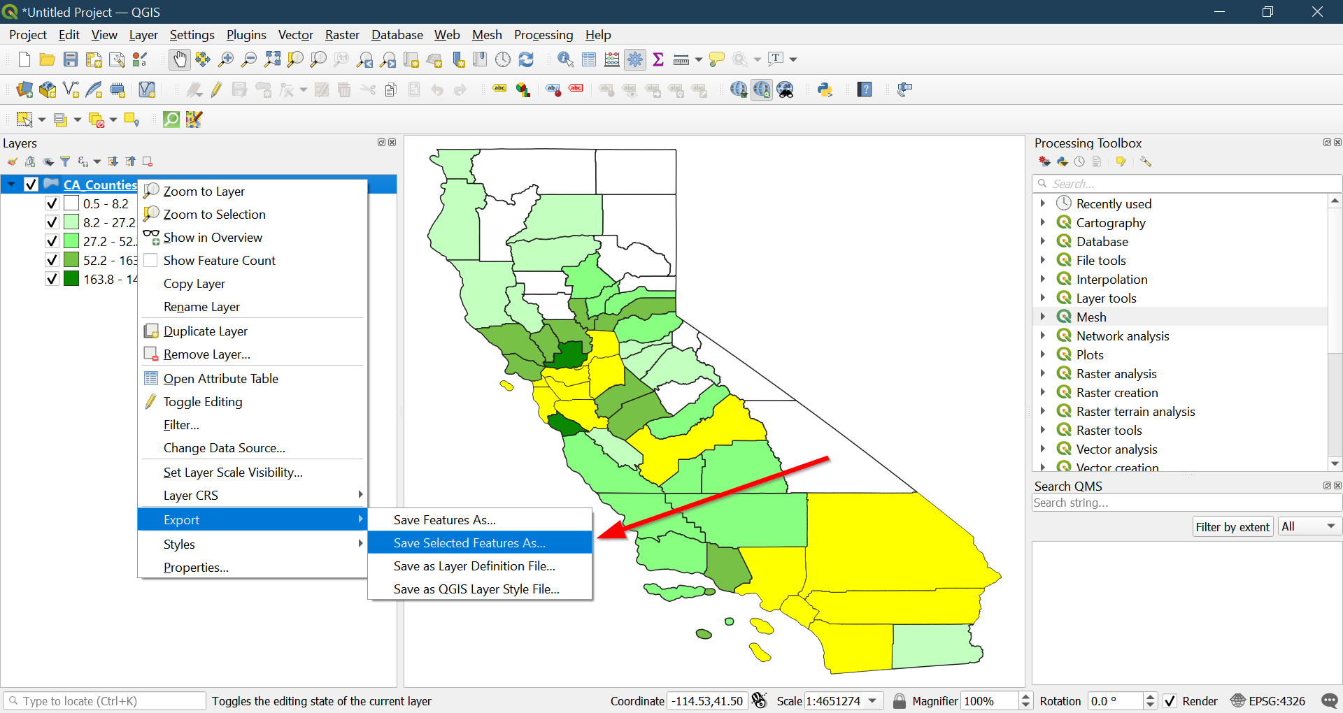Open the All filter dropdown in QMS
Viewport: 1343px width, 713px height.
coord(1309,526)
